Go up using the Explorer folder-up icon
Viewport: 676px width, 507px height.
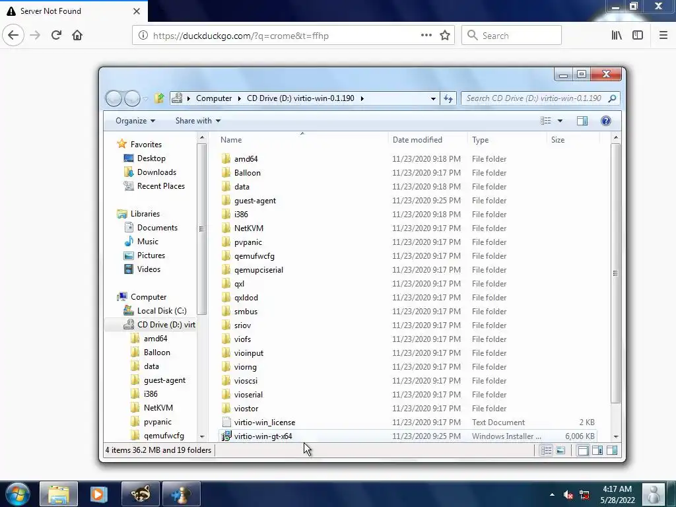point(160,98)
